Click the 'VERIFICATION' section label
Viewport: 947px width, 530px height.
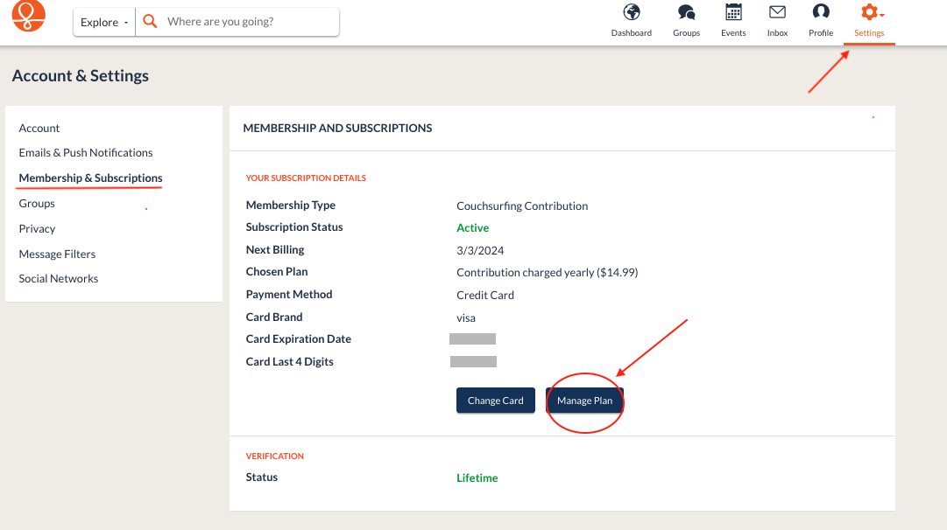pyautogui.click(x=275, y=456)
